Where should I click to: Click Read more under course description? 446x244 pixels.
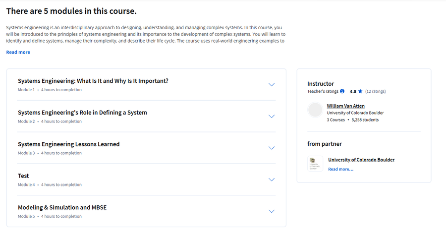(18, 52)
